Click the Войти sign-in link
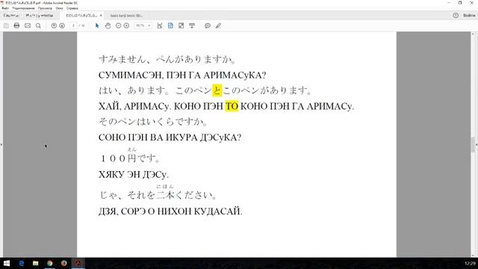Image resolution: width=478 pixels, height=269 pixels. [x=469, y=15]
